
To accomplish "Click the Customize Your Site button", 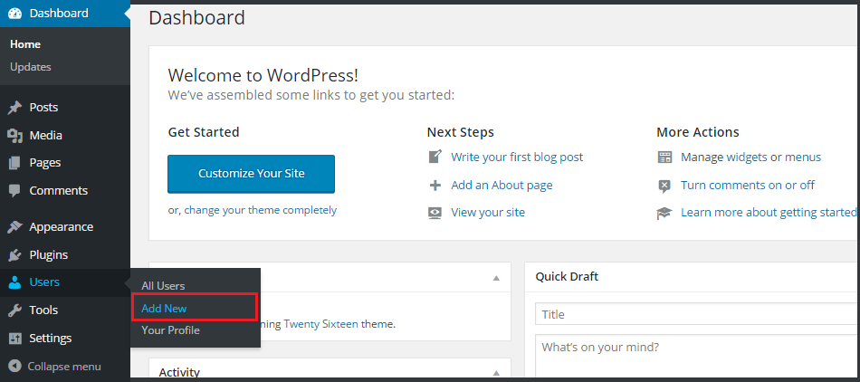I will [251, 174].
